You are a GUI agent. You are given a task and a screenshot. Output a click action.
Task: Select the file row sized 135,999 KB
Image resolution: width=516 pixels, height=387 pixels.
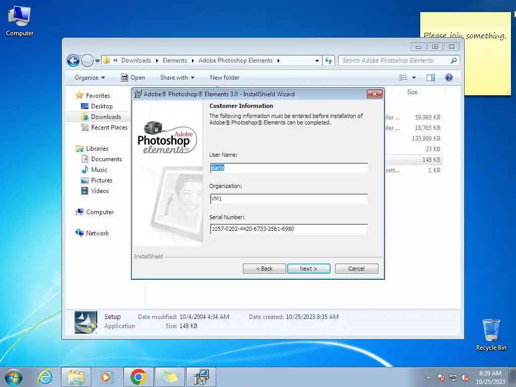tap(413, 139)
